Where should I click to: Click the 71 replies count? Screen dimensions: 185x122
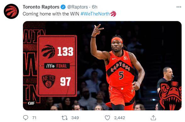click(x=34, y=118)
